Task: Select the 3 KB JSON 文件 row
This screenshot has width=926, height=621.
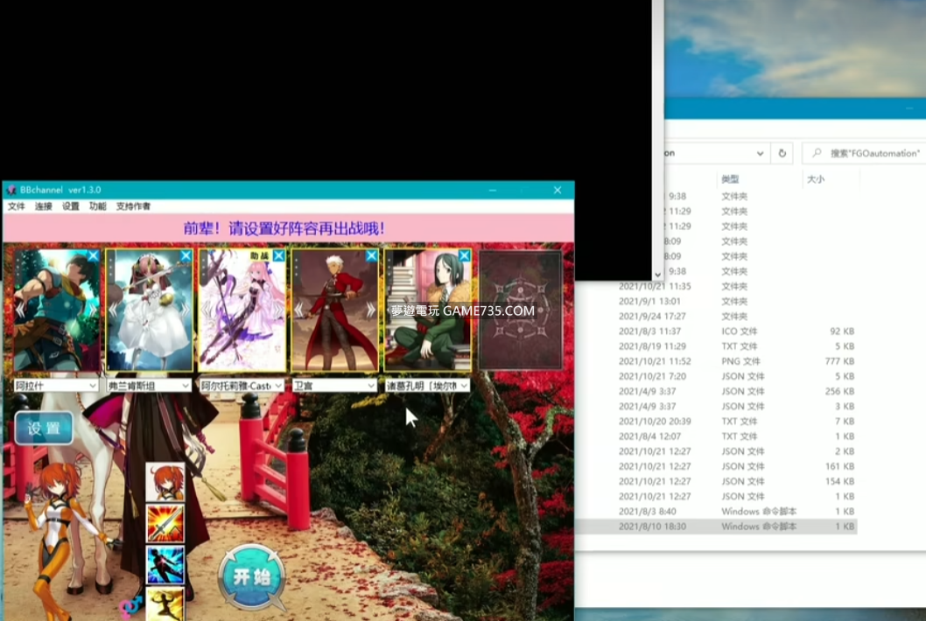Action: pyautogui.click(x=716, y=406)
